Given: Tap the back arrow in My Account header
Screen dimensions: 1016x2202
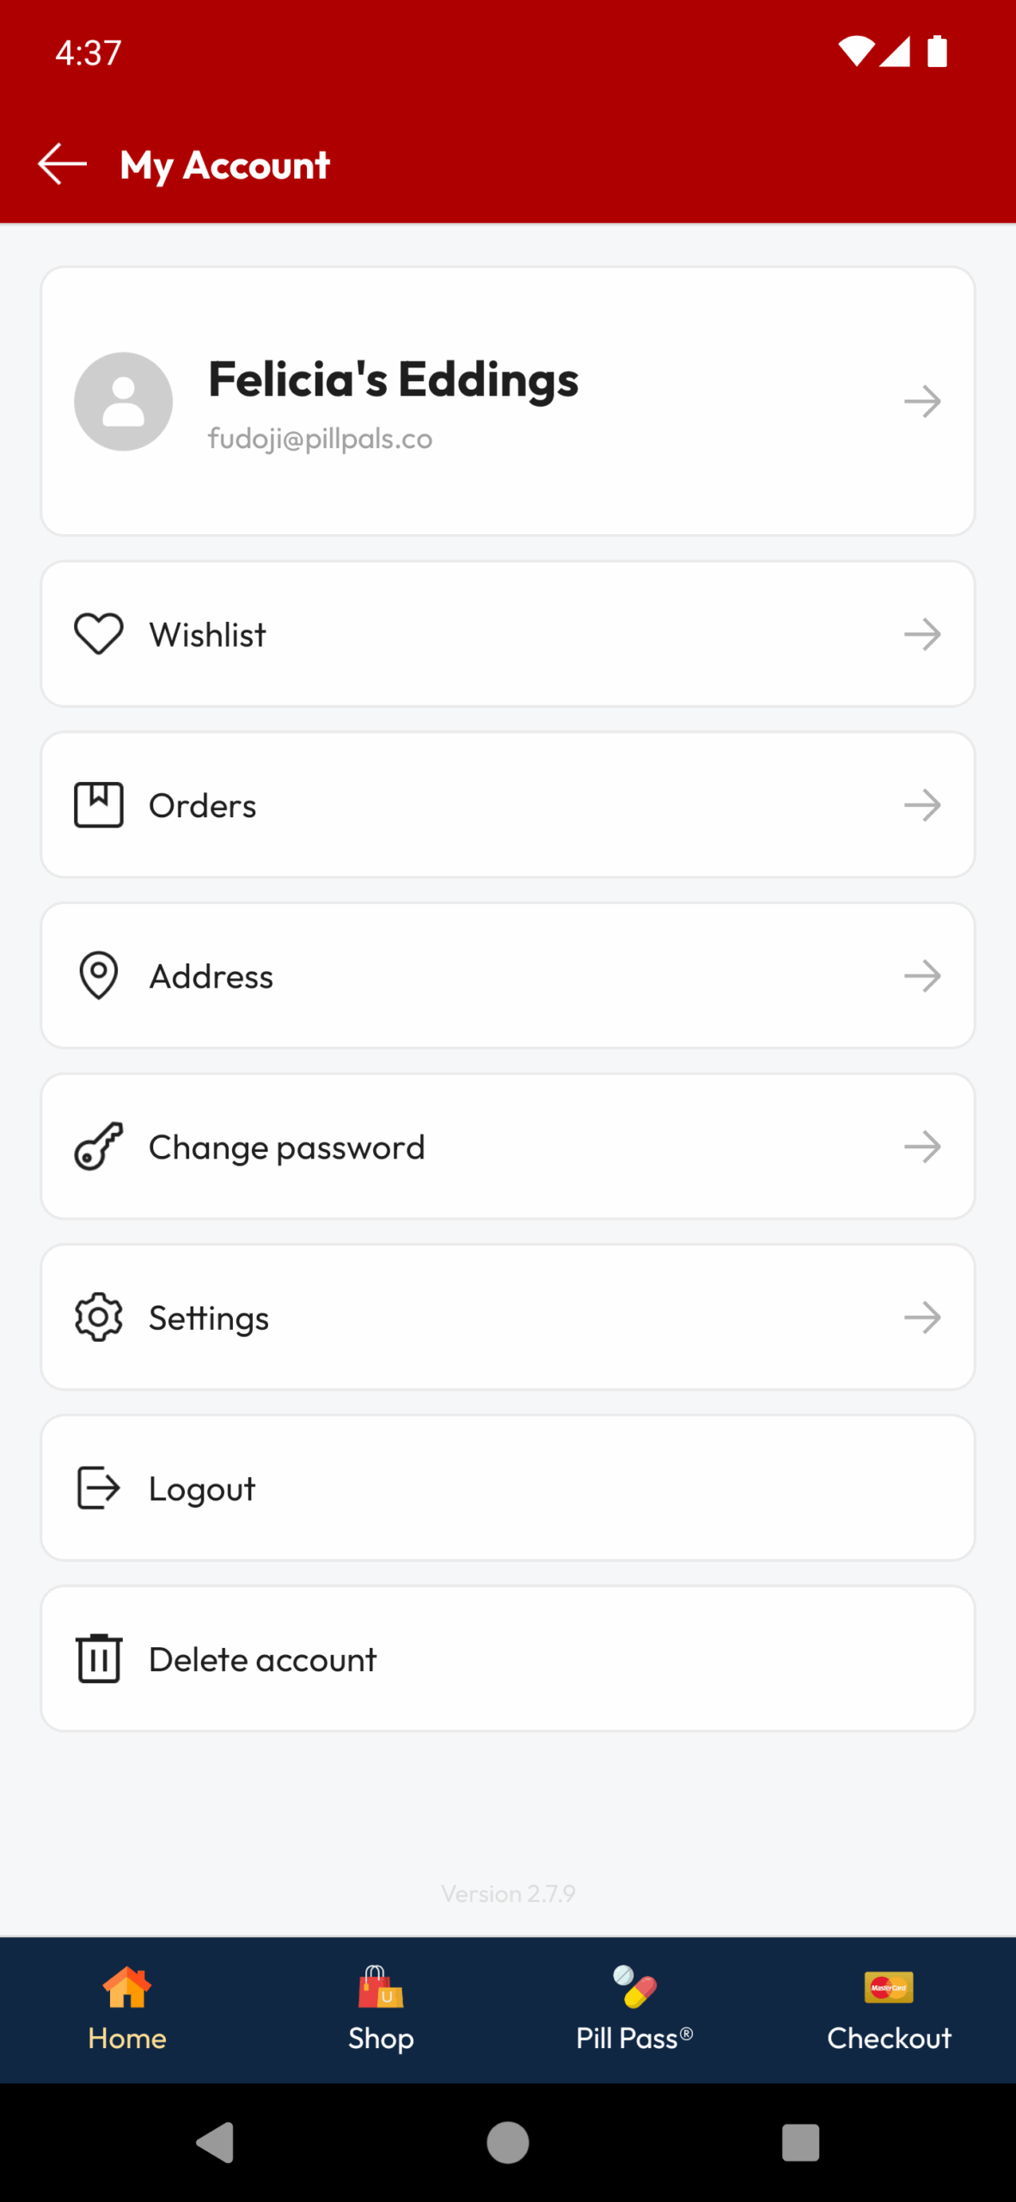Looking at the screenshot, I should 62,163.
